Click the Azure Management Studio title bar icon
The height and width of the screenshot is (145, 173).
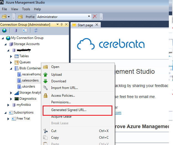2,2
